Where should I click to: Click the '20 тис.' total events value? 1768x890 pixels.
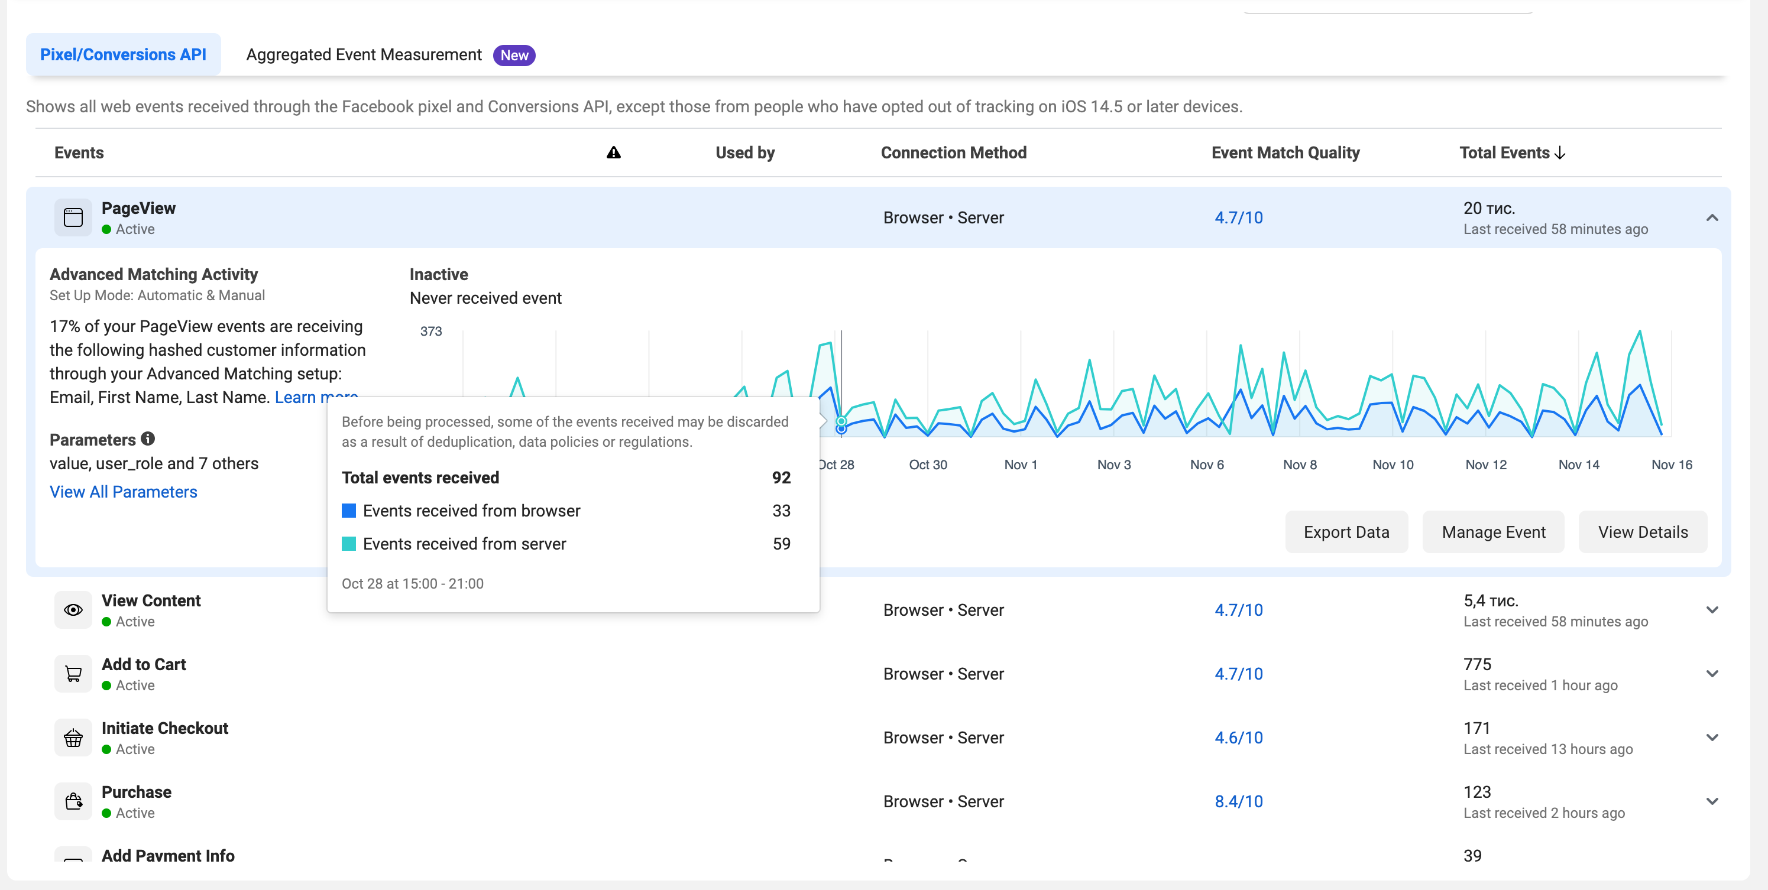pyautogui.click(x=1489, y=208)
